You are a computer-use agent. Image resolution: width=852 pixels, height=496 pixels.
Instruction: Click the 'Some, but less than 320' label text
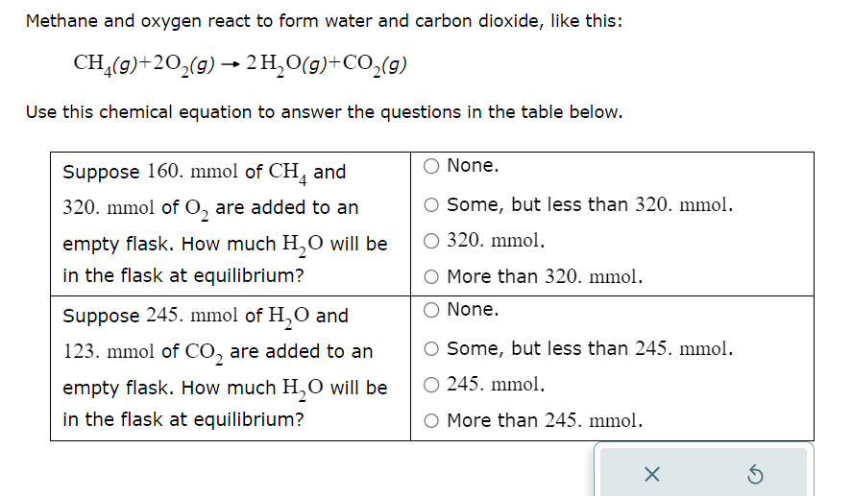point(590,204)
